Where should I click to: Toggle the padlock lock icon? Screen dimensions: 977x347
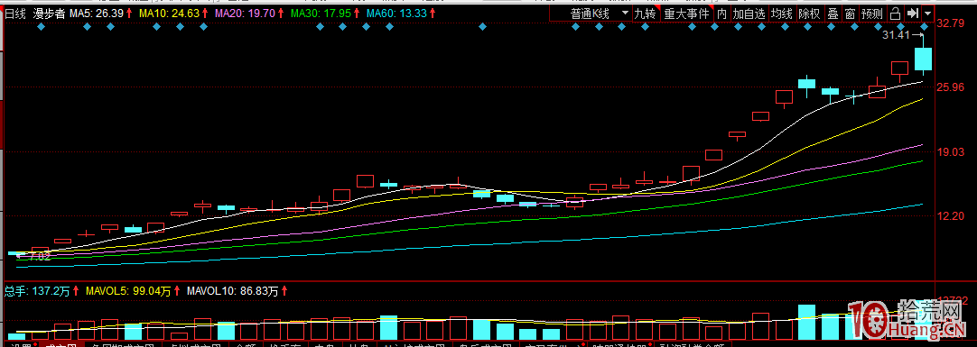coord(895,13)
